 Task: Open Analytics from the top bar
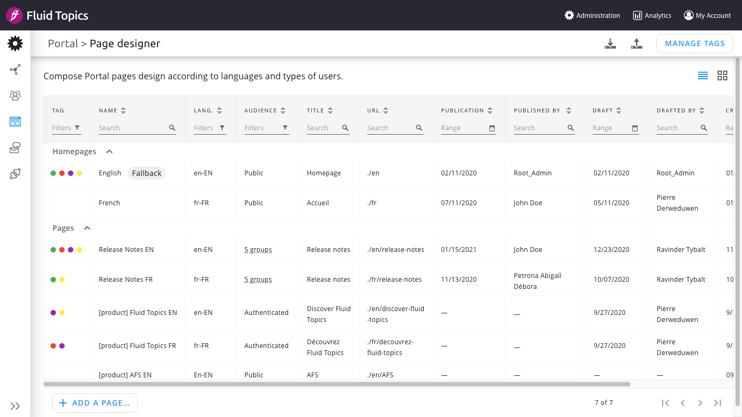click(x=652, y=15)
